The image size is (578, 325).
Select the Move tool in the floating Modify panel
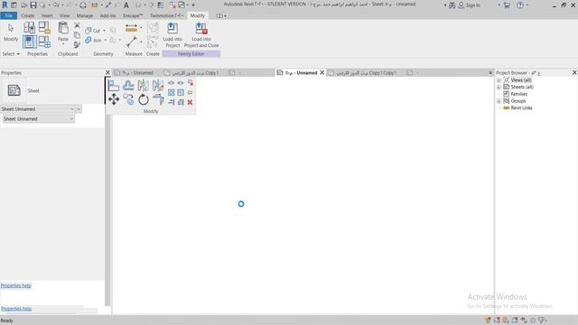coord(114,99)
